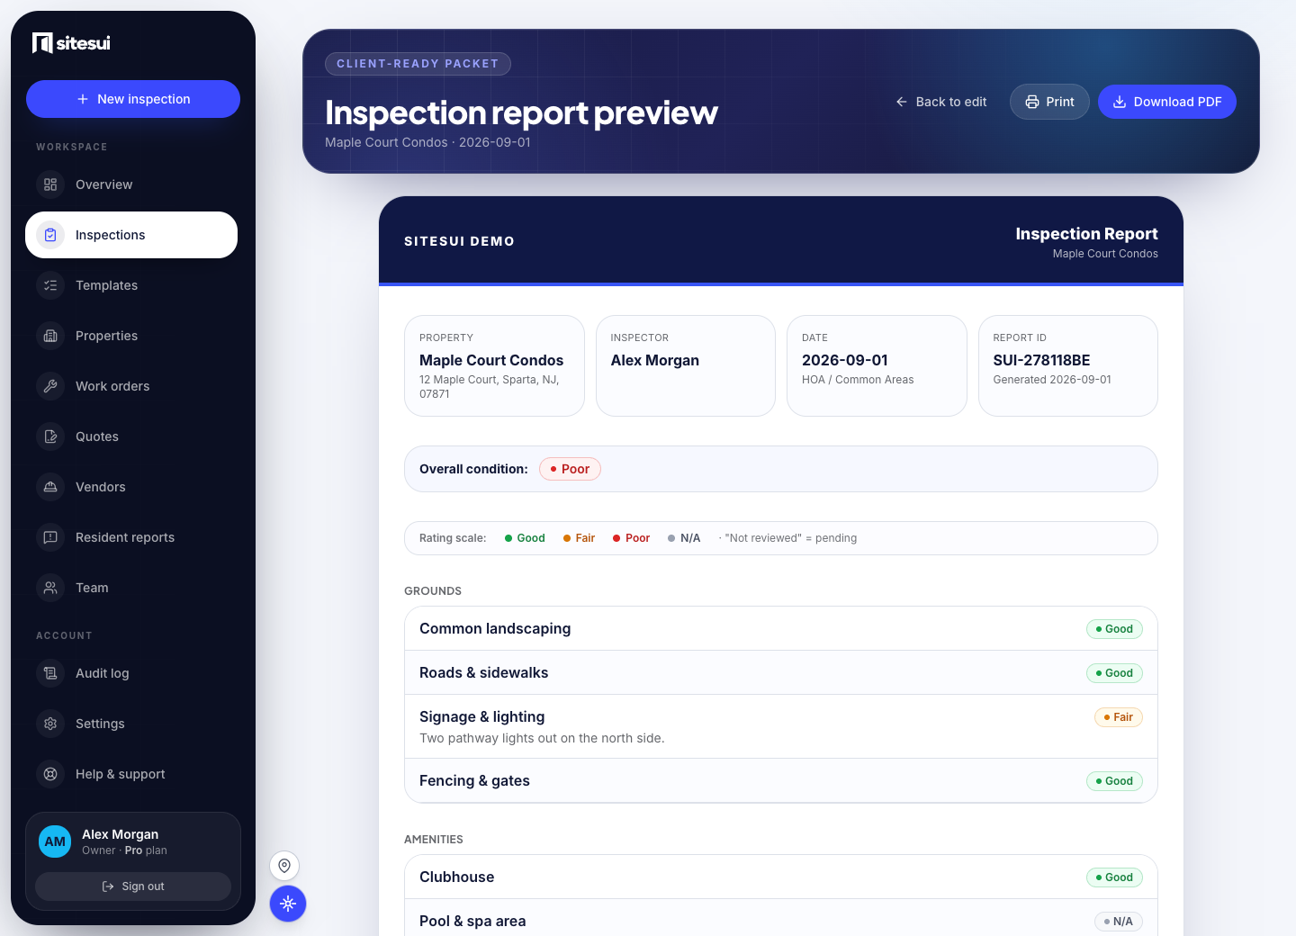Image resolution: width=1296 pixels, height=936 pixels.
Task: Click the blue floating sparkle button
Action: click(288, 904)
